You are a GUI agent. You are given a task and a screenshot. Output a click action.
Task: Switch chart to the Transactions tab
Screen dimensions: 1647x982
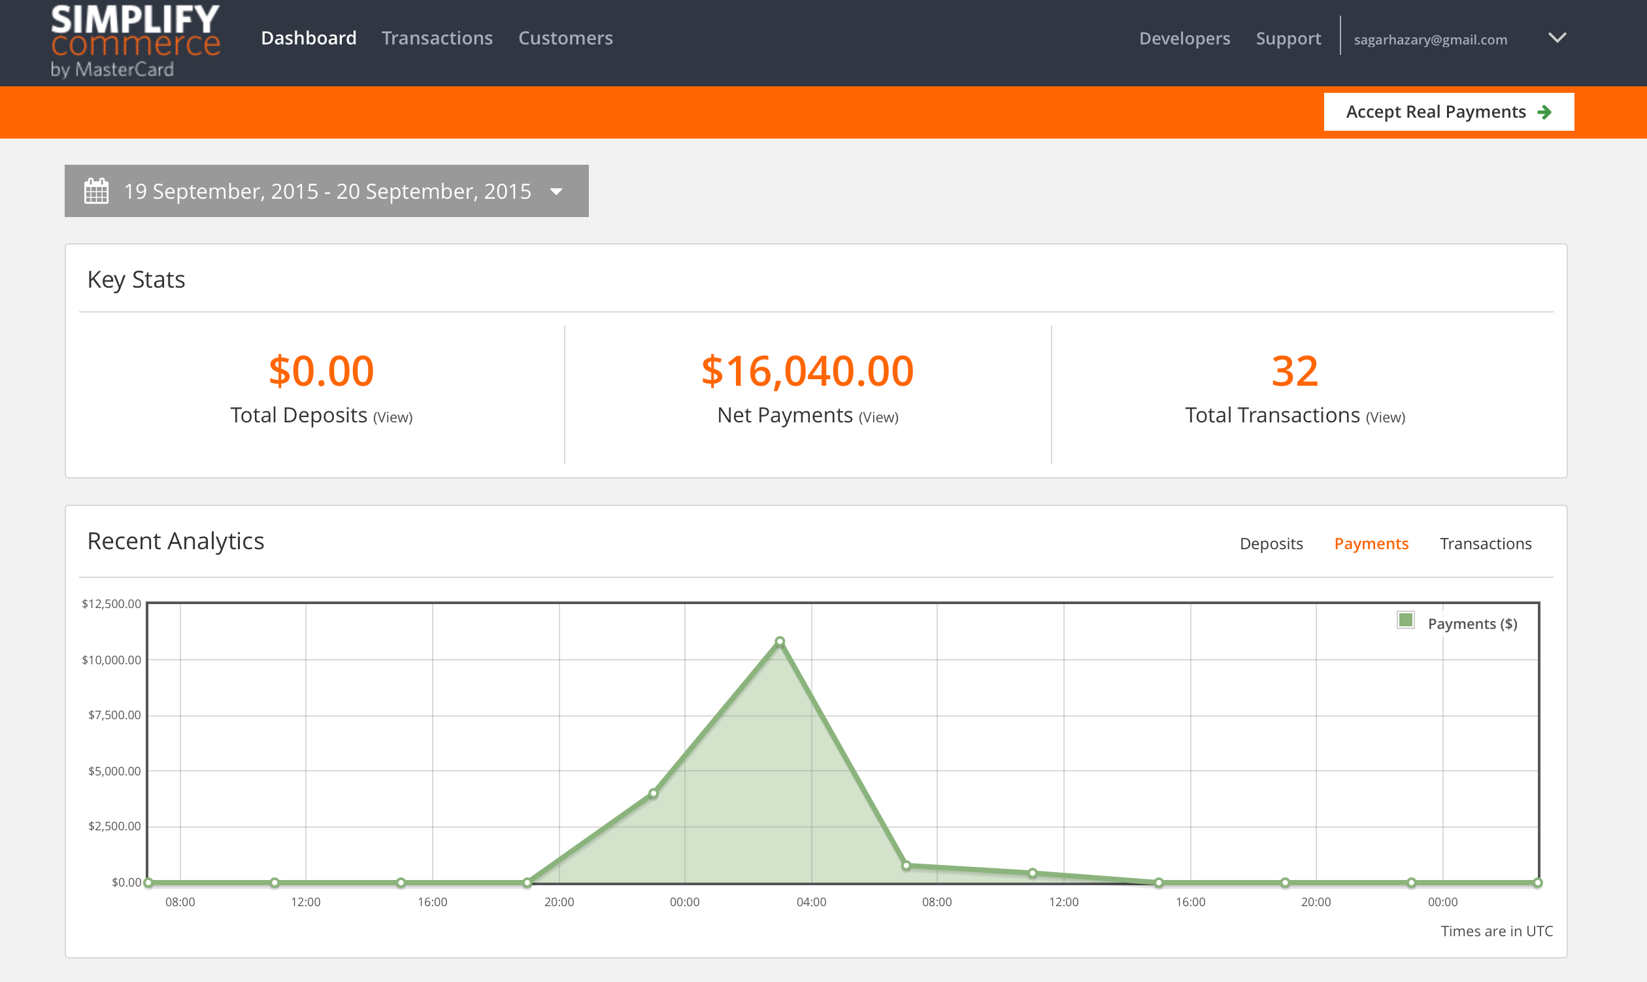click(1485, 544)
